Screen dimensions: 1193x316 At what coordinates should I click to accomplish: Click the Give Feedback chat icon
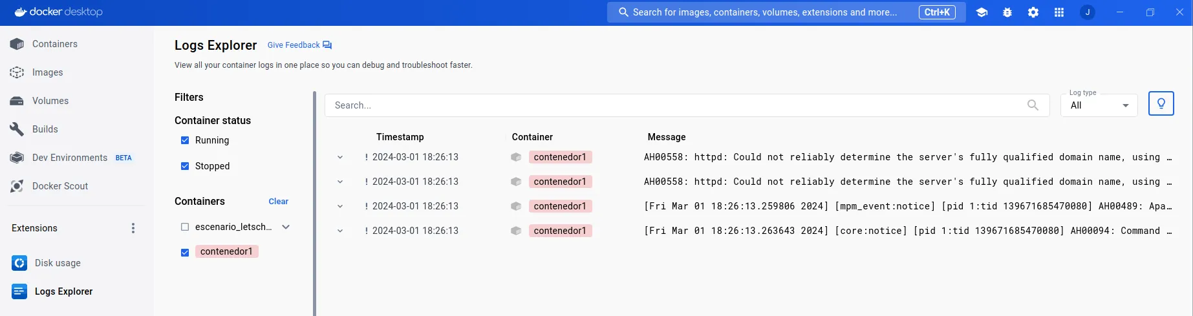[x=327, y=45]
